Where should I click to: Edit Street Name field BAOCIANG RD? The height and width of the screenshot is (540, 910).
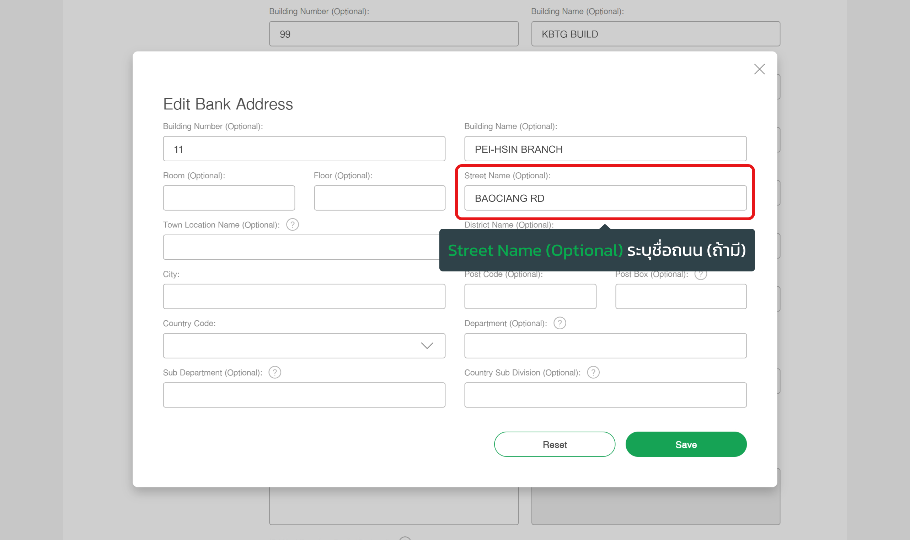(x=605, y=198)
